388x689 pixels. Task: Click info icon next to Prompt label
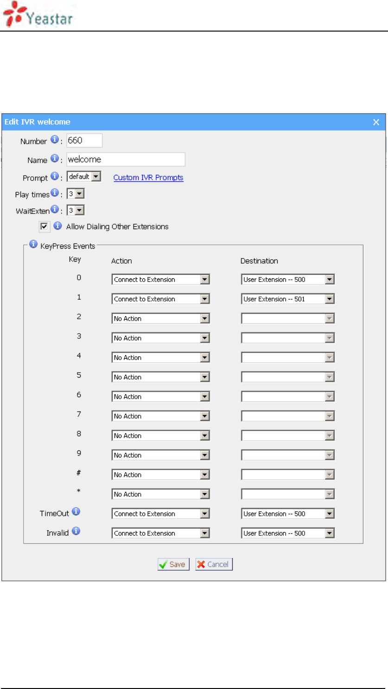click(x=54, y=176)
